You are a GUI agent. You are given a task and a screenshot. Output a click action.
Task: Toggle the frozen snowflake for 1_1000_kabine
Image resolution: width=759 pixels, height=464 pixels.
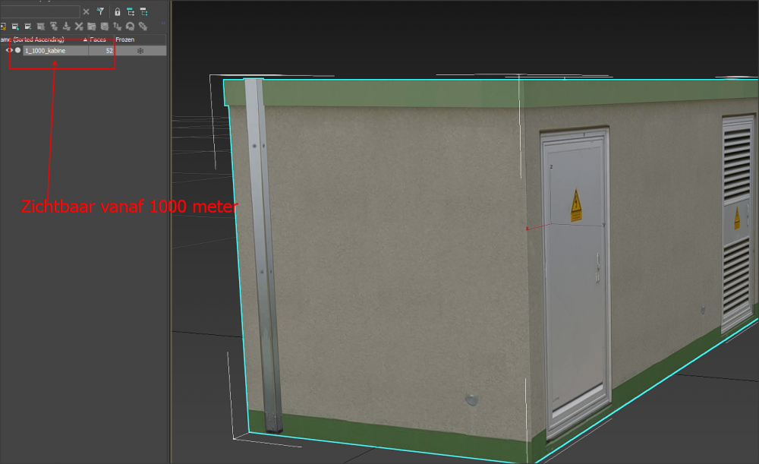coord(140,50)
